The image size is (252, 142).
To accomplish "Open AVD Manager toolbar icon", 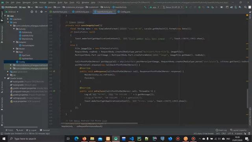I will [235, 7].
